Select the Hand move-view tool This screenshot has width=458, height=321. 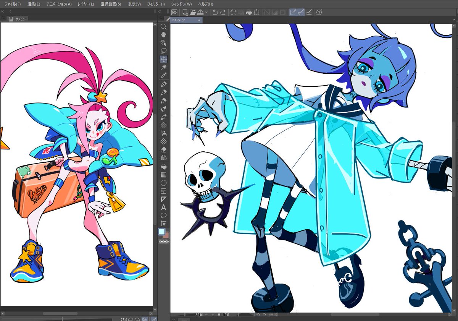163,35
